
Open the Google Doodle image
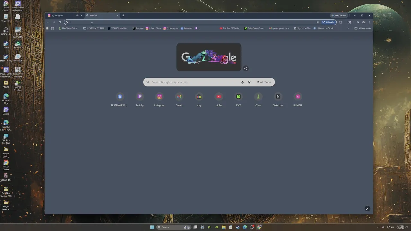pos(209,57)
